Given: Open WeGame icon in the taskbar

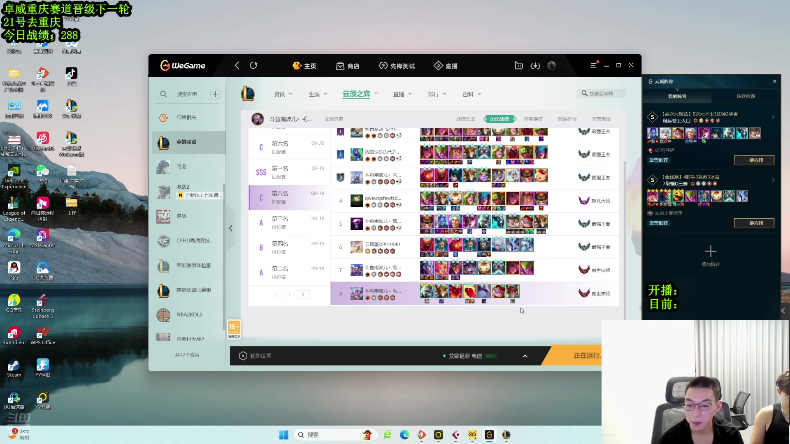Looking at the screenshot, I should [x=489, y=435].
